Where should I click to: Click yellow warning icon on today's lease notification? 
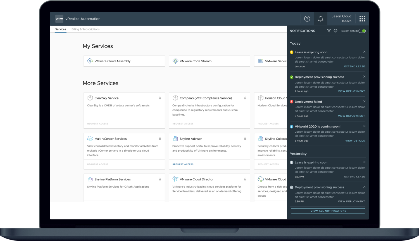click(x=292, y=52)
